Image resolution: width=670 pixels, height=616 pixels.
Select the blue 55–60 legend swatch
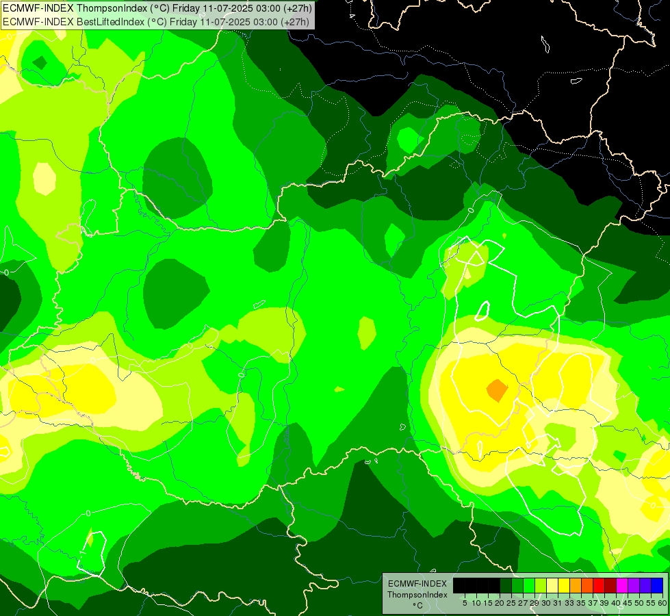tap(657, 585)
